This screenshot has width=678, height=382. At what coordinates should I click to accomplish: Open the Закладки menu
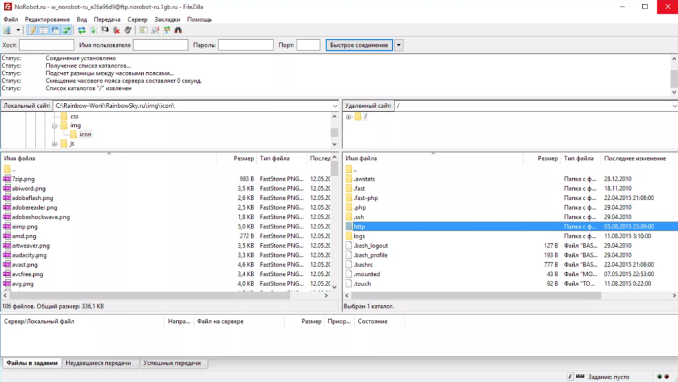pyautogui.click(x=167, y=19)
